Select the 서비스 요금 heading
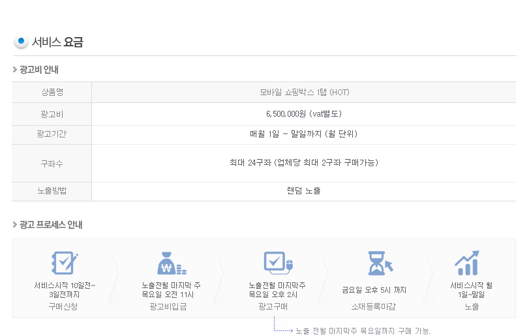529x335 pixels. click(x=57, y=42)
